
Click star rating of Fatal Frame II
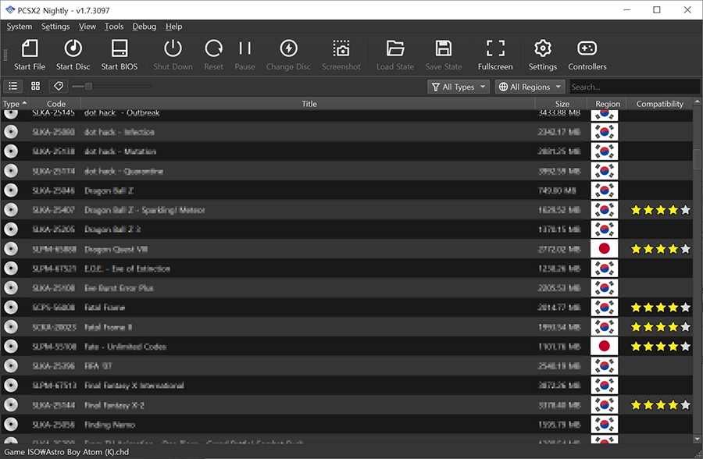coord(660,327)
